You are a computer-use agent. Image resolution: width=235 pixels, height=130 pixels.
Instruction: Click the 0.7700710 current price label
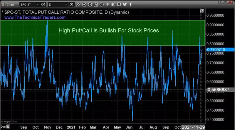pyautogui.click(x=219, y=49)
